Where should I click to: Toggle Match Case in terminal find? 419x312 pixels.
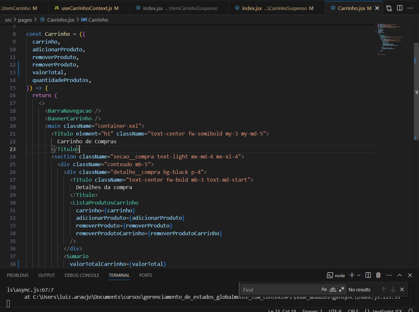tap(324, 289)
